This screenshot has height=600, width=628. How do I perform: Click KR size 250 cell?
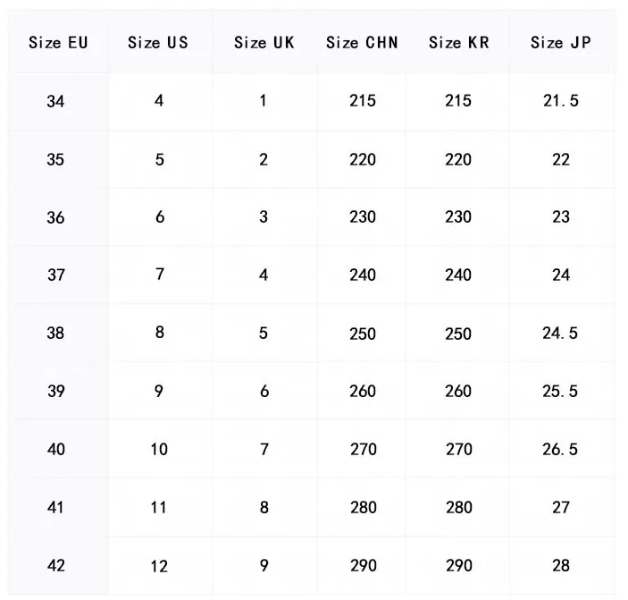[458, 334]
